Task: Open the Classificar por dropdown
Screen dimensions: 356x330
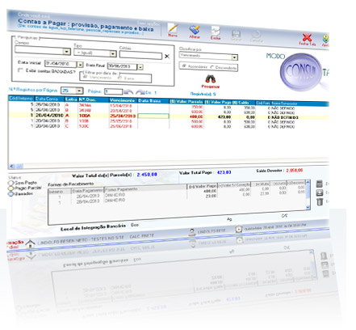Action: point(234,57)
